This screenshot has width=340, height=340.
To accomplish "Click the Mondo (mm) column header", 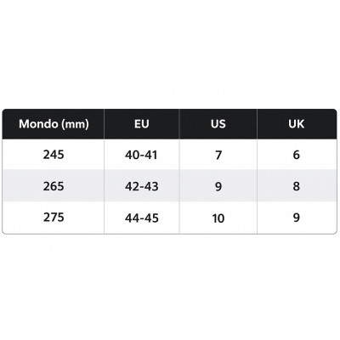I will coord(54,124).
